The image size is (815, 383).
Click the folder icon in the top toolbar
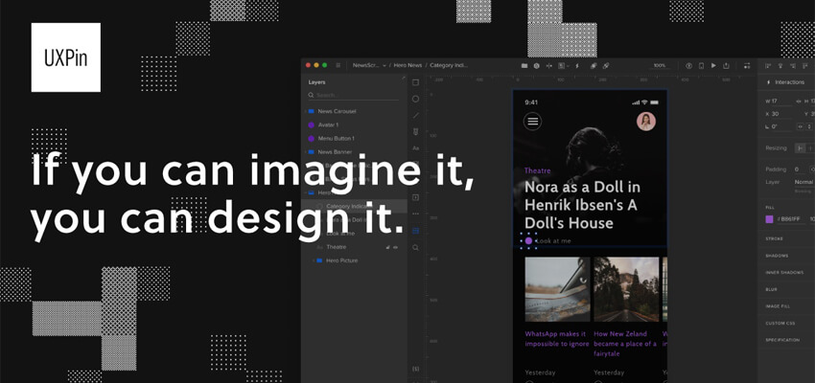[x=524, y=65]
